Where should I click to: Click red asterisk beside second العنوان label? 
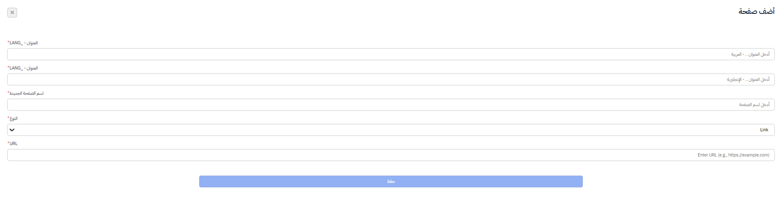click(8, 67)
